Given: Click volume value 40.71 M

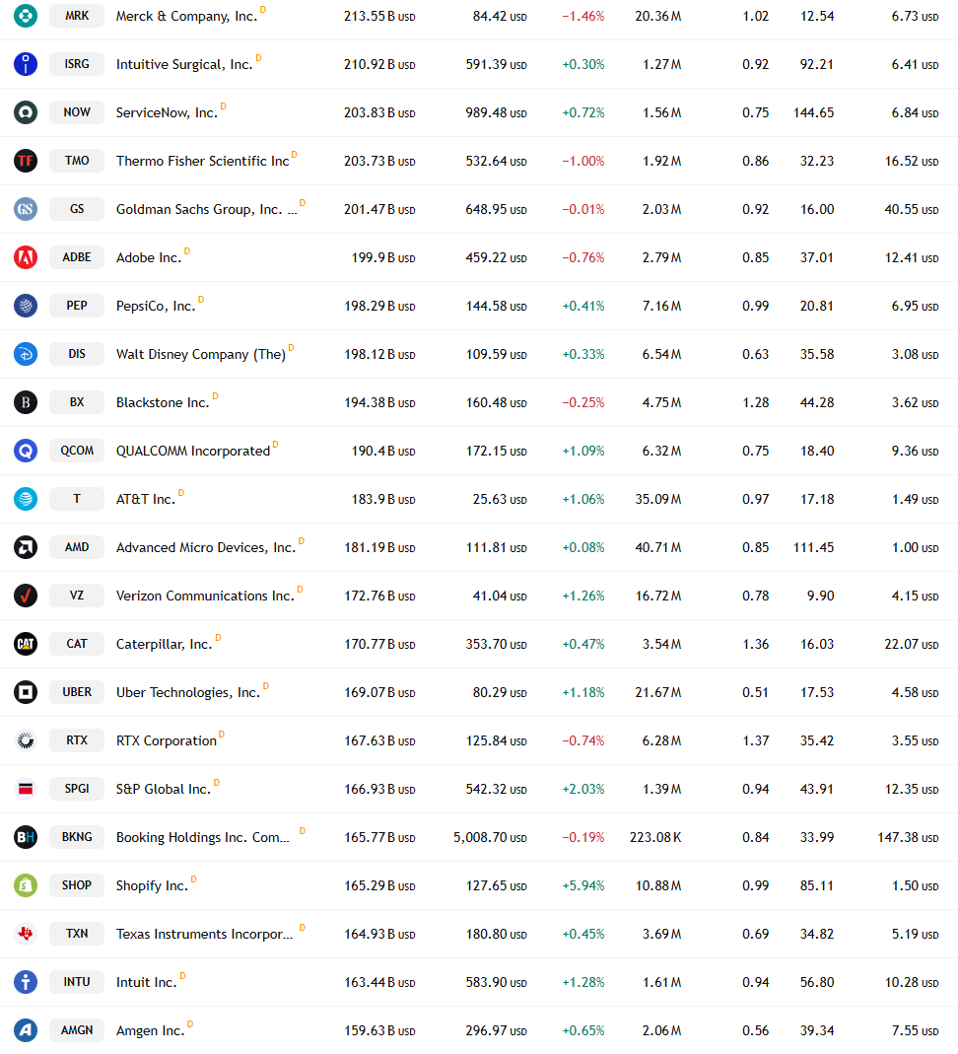Looking at the screenshot, I should 657,548.
